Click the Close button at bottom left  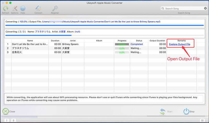pyautogui.click(x=9, y=112)
